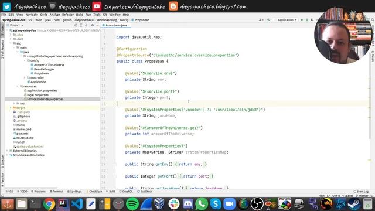Click the sandboxspring breadcrumb
Viewport: 375px width, 211px height.
tap(107, 20)
